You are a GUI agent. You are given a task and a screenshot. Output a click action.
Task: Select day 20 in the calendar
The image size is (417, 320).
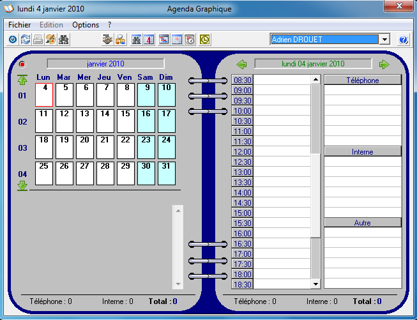85,147
